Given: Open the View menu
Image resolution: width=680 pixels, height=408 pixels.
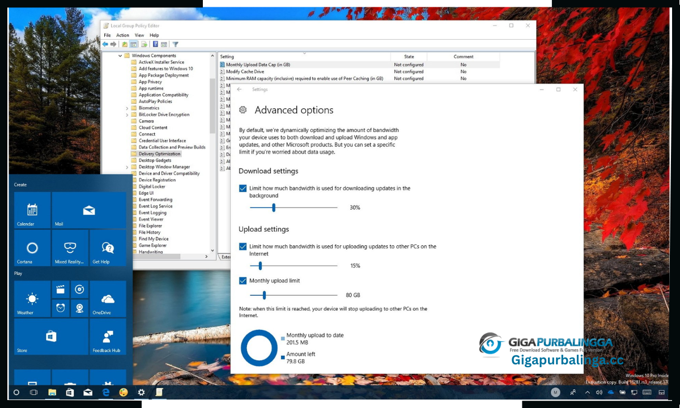Looking at the screenshot, I should pyautogui.click(x=139, y=35).
